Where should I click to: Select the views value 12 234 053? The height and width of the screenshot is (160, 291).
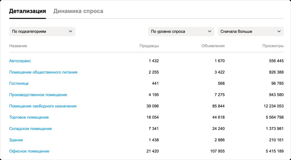coord(274,106)
